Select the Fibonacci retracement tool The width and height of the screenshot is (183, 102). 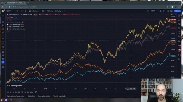[3, 22]
